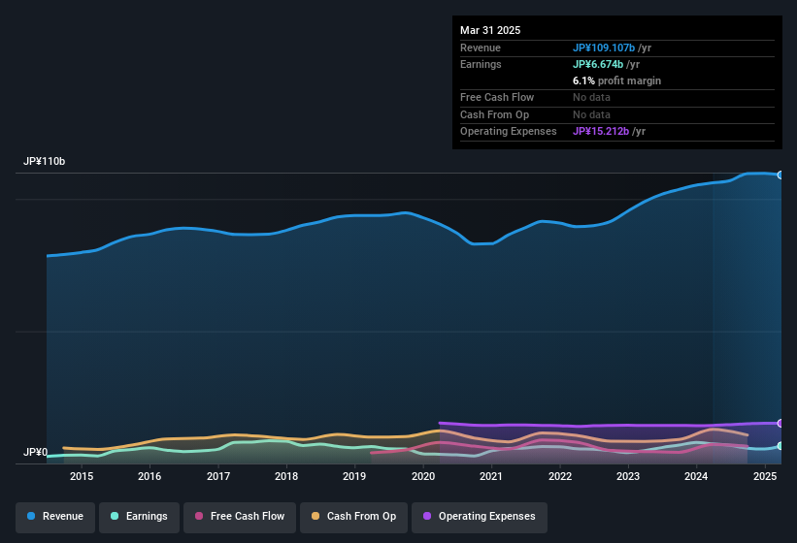Click the 2017 x-axis label
This screenshot has width=797, height=543.
coord(218,476)
